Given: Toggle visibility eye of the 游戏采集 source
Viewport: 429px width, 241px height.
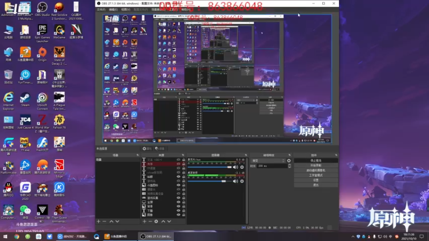Looking at the screenshot, I should (x=179, y=198).
